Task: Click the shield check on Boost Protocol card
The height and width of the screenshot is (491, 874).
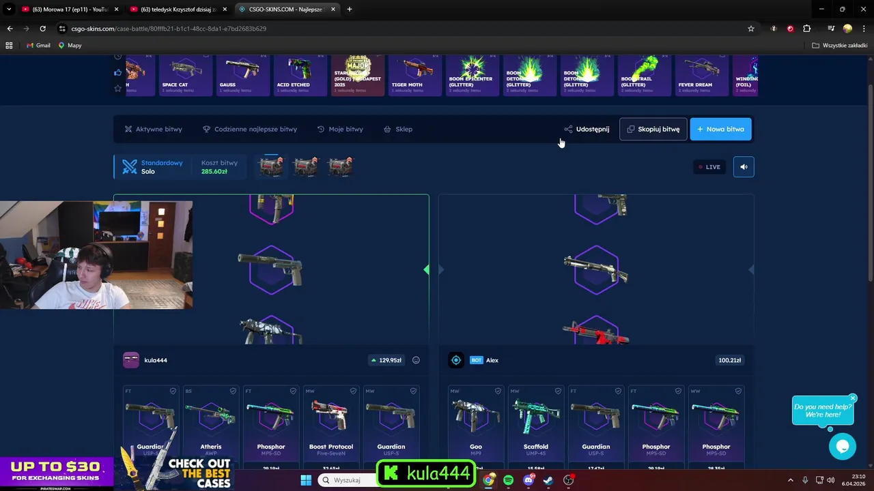Action: pyautogui.click(x=353, y=391)
